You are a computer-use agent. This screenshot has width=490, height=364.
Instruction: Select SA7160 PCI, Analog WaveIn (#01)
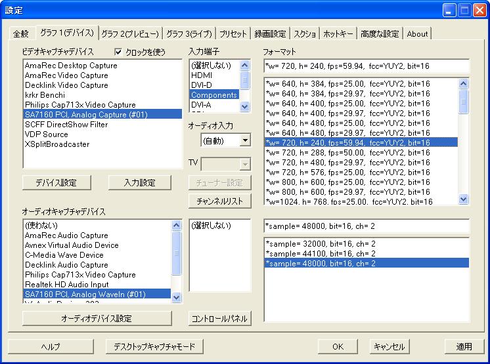coord(97,294)
